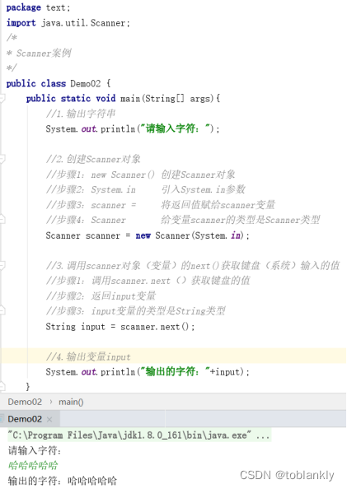The image size is (347, 489).
Task: Click the 'package text;' line
Action: [x=38, y=7]
